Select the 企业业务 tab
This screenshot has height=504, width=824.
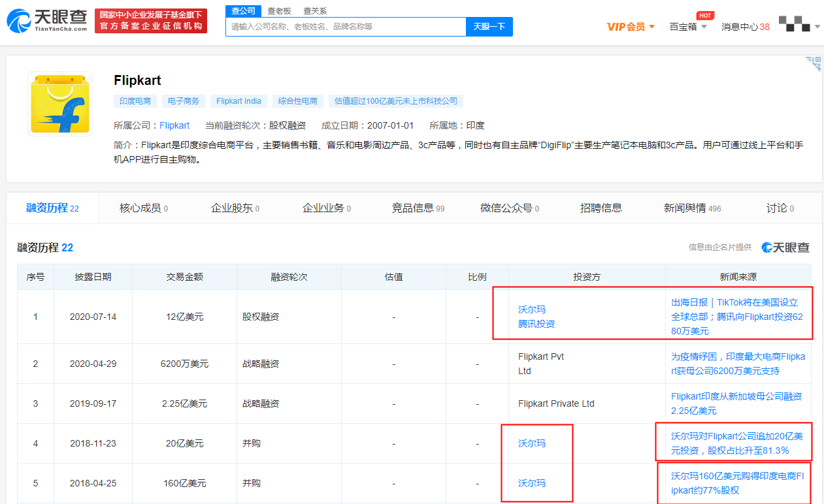coord(327,208)
